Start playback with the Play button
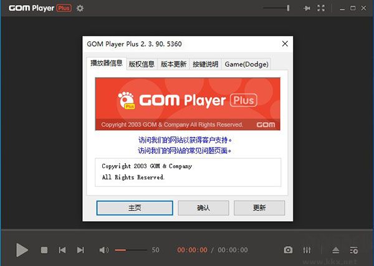The height and width of the screenshot is (266, 374). (22, 250)
